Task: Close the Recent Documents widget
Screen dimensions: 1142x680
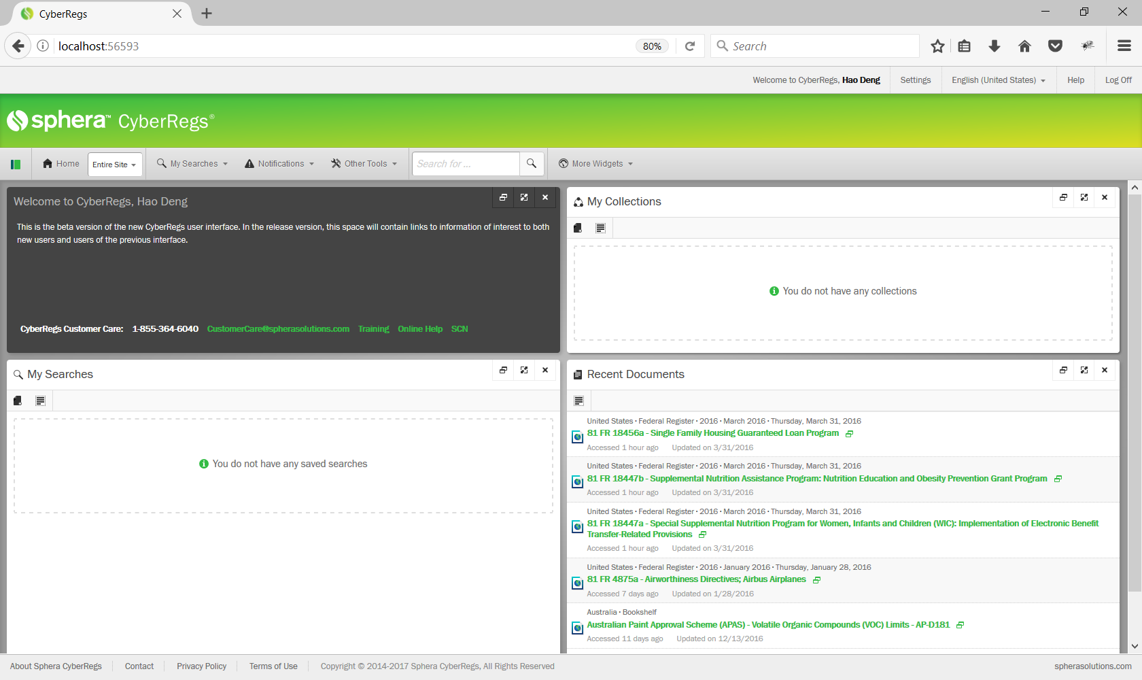Action: pos(1105,370)
